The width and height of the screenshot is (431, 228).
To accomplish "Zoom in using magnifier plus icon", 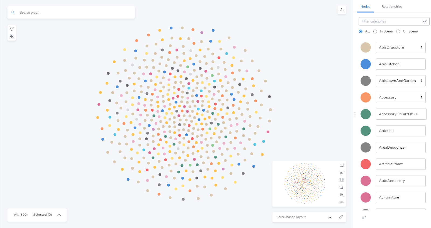I will 341,187.
